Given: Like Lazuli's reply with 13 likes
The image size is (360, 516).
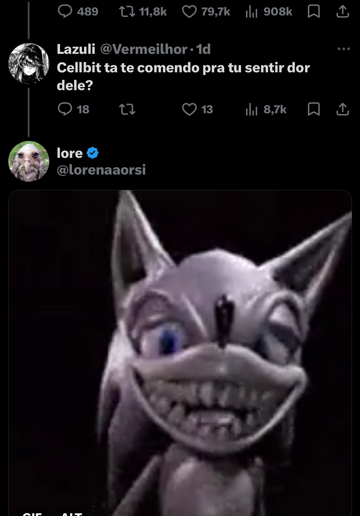Looking at the screenshot, I should (x=189, y=109).
